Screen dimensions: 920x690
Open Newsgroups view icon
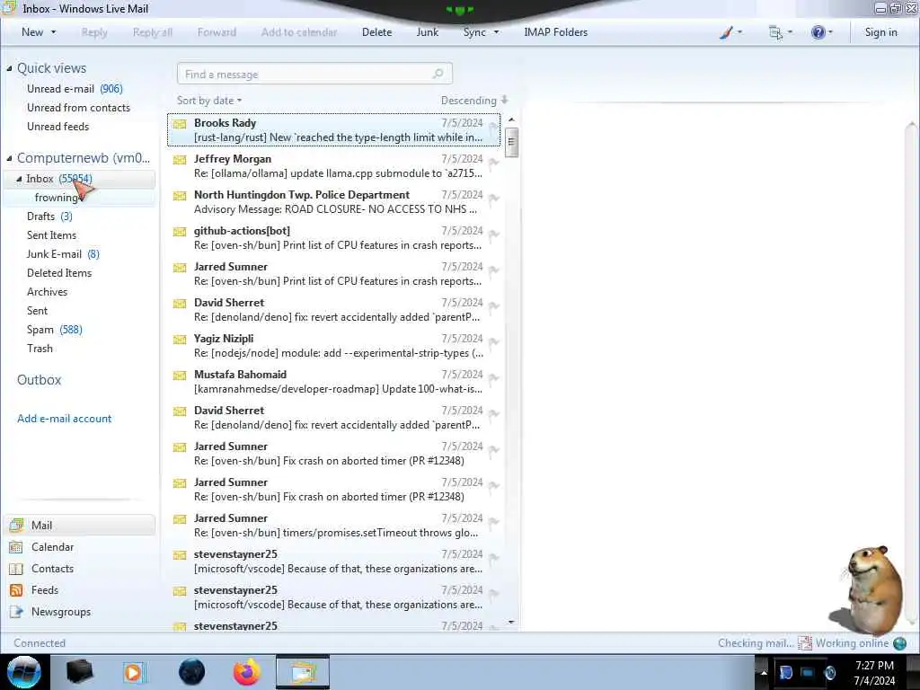(16, 612)
